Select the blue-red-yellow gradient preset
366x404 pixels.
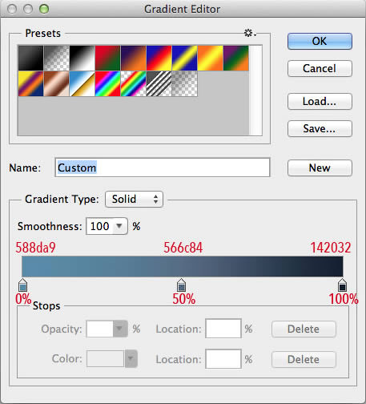(x=159, y=58)
